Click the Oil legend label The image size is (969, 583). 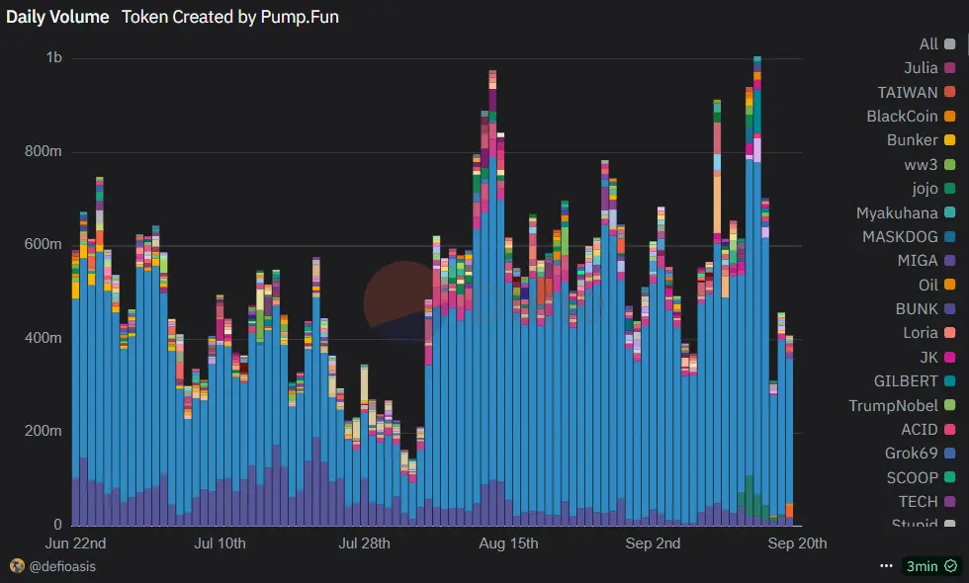point(928,285)
